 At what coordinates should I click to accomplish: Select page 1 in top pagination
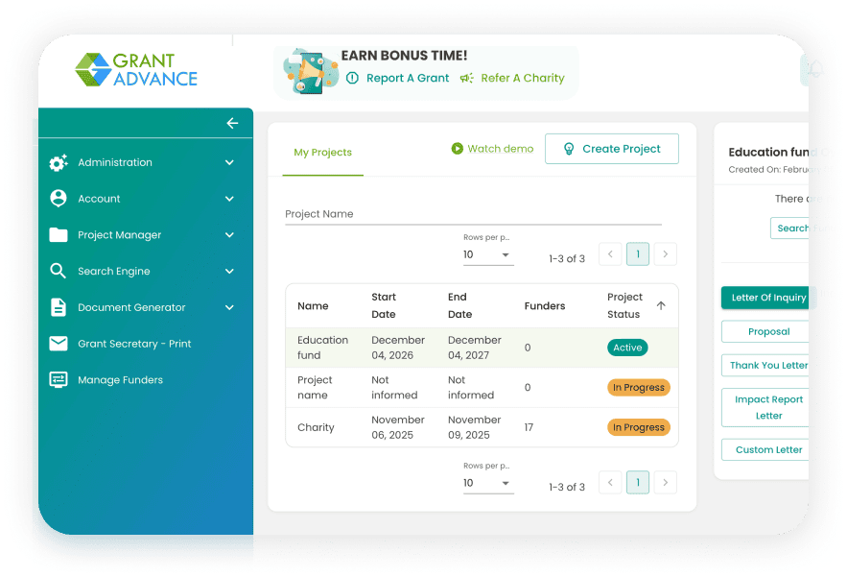tap(638, 254)
